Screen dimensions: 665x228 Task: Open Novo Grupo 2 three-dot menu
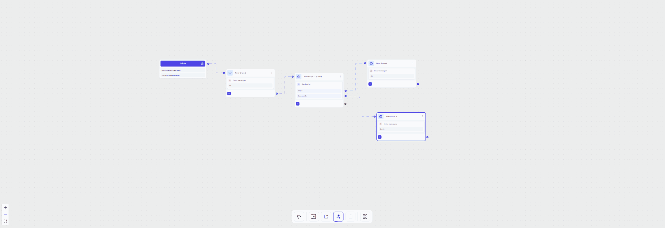point(272,73)
